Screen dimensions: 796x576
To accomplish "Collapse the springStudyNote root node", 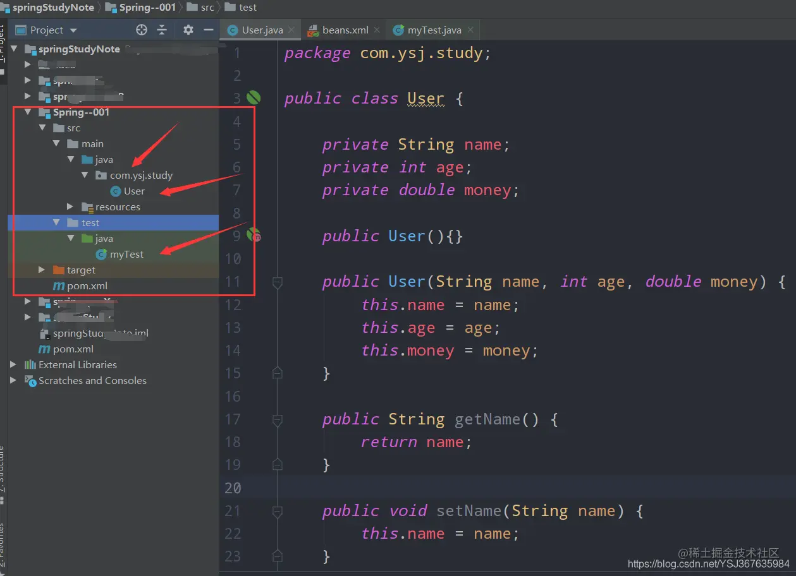I will (x=14, y=49).
